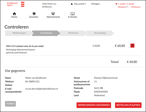Open the Zwemles graduation cap icon

tap(34, 14)
